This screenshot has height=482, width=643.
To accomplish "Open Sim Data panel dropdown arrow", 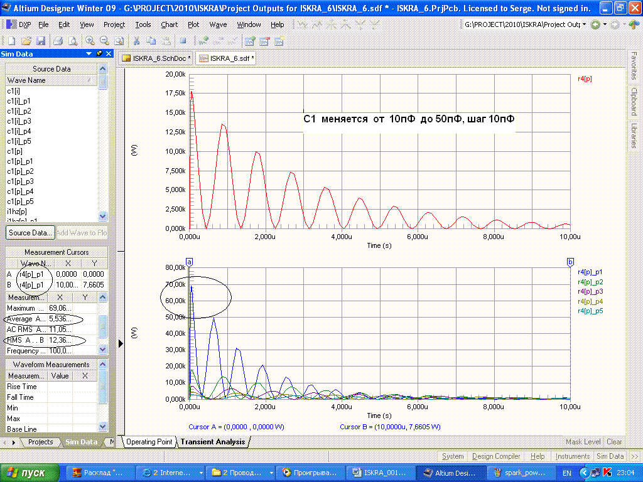I will coord(89,54).
